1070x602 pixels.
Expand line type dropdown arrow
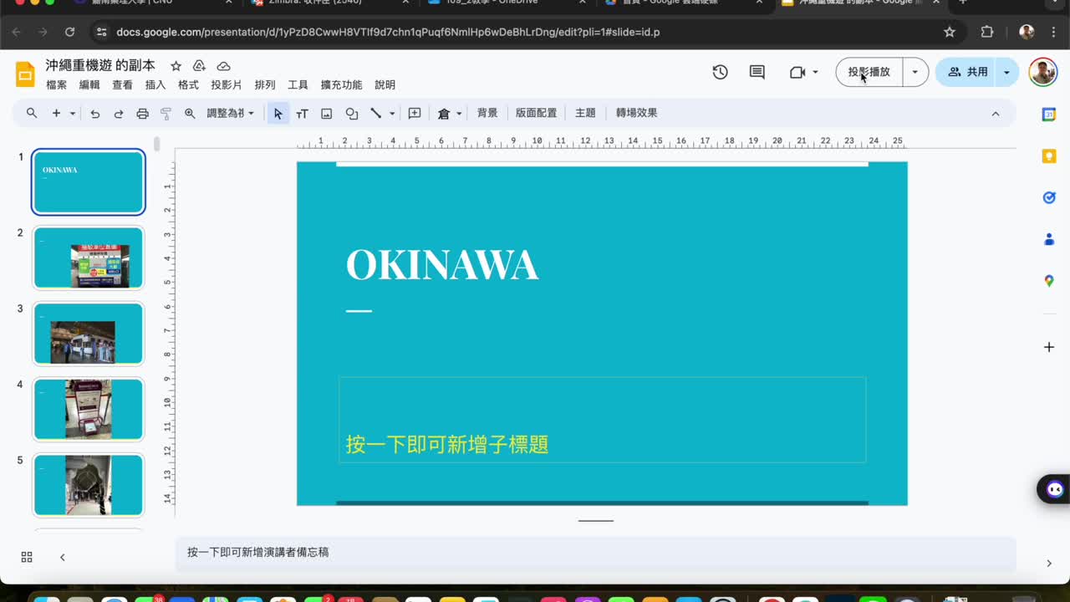point(392,113)
